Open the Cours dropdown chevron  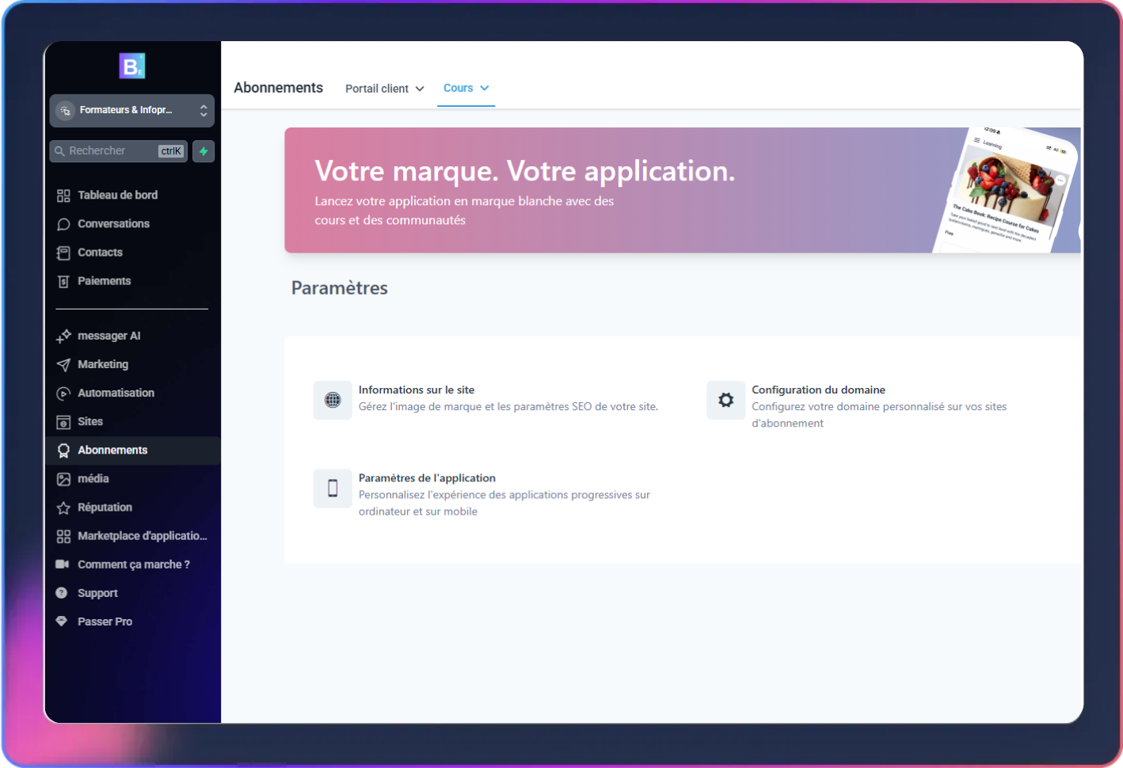pos(485,88)
